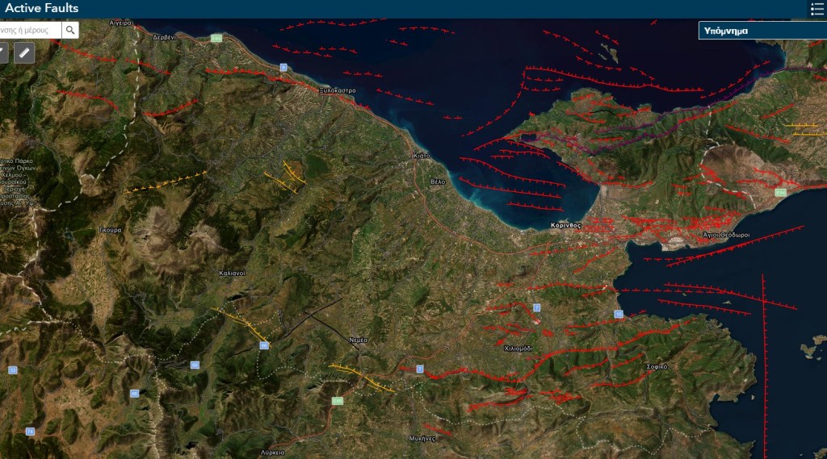Select the Ξυλόκαστρο town label

[x=338, y=90]
